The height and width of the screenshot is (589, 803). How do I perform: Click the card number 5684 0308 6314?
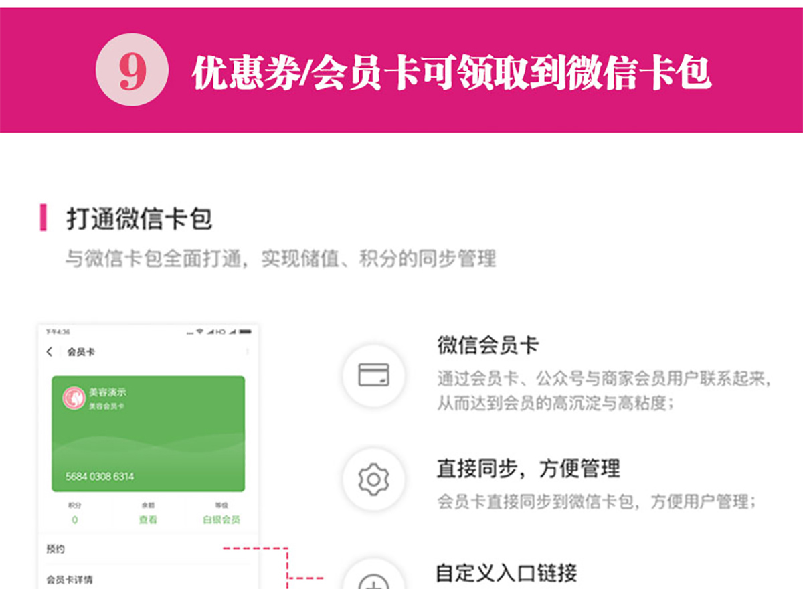(x=100, y=477)
